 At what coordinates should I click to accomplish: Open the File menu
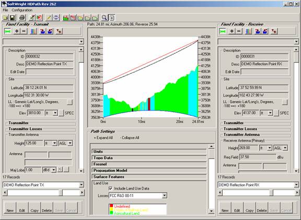[5, 10]
